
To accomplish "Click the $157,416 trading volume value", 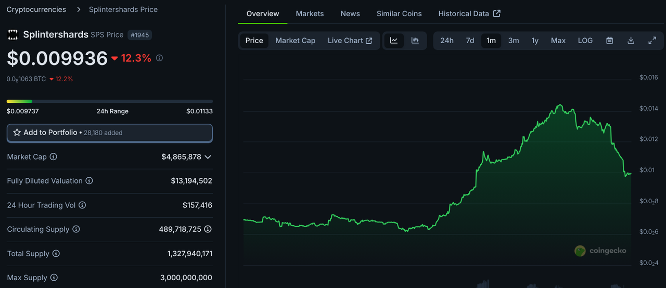I will tap(197, 205).
